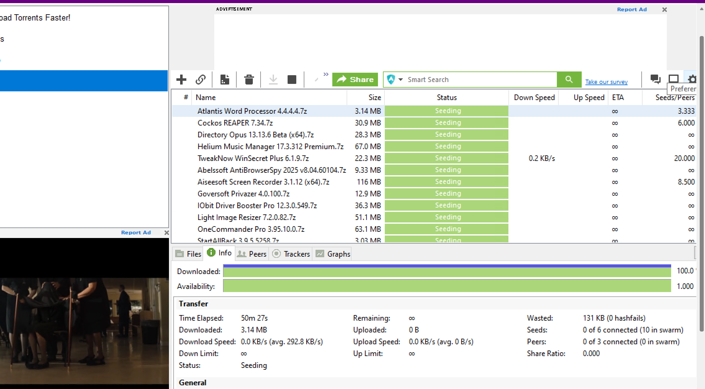705x389 pixels.
Task: Click the General section header
Action: coord(193,383)
